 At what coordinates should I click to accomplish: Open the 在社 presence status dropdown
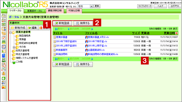(85, 6)
